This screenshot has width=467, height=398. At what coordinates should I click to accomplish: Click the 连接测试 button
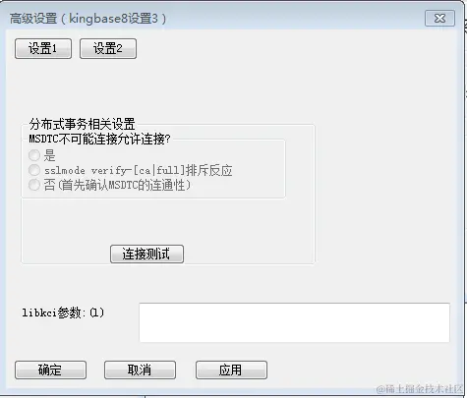146,254
